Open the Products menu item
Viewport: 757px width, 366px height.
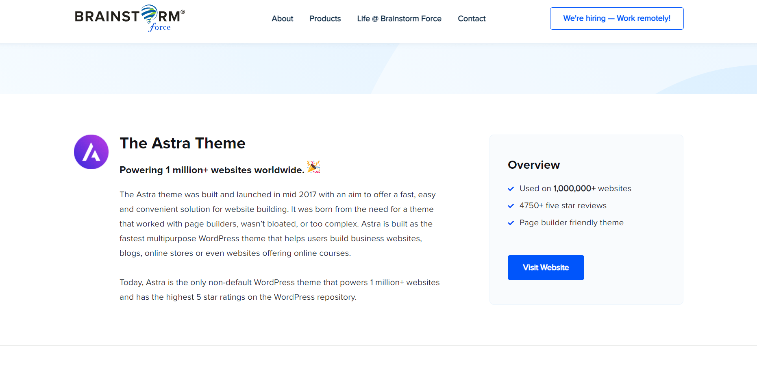(325, 19)
